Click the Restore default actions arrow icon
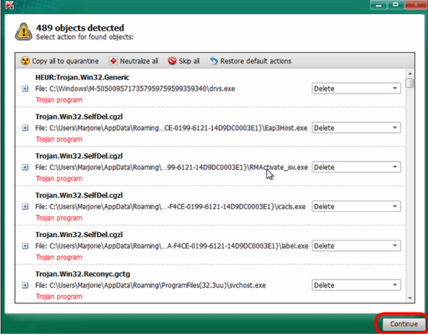The image size is (428, 335). 214,61
